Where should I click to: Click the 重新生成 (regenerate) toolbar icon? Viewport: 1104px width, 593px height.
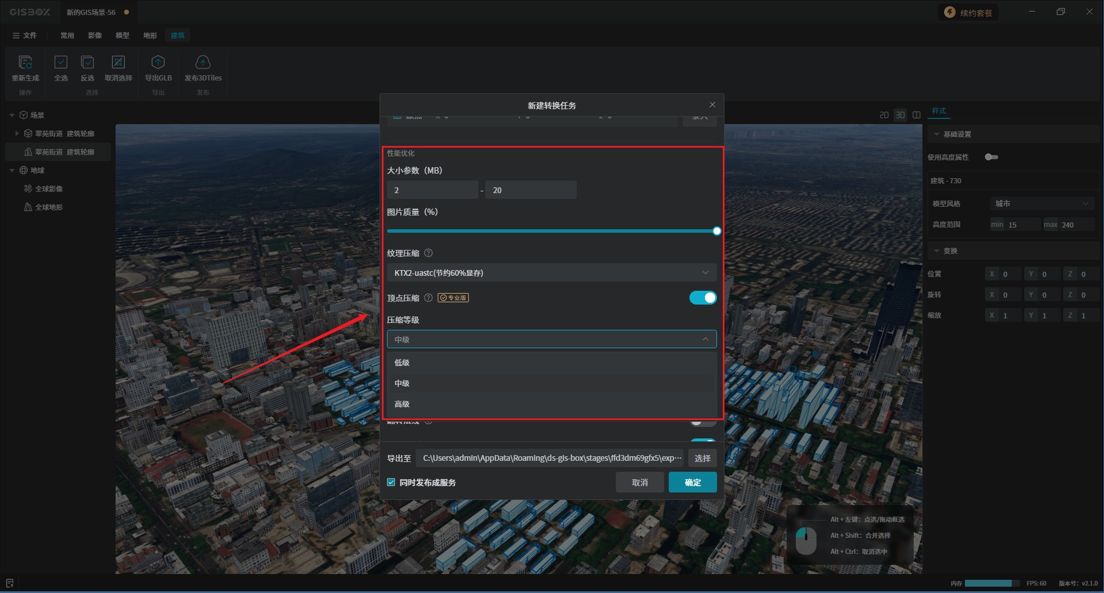pos(25,63)
